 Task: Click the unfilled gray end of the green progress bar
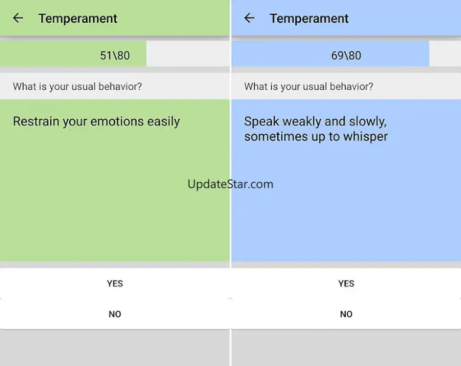click(x=187, y=54)
